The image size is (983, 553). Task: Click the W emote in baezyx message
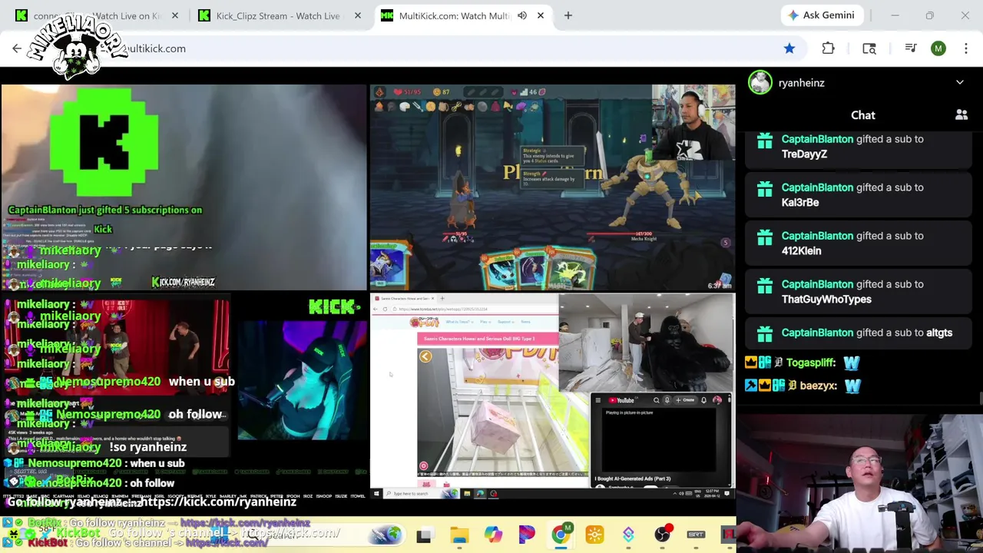(x=852, y=386)
